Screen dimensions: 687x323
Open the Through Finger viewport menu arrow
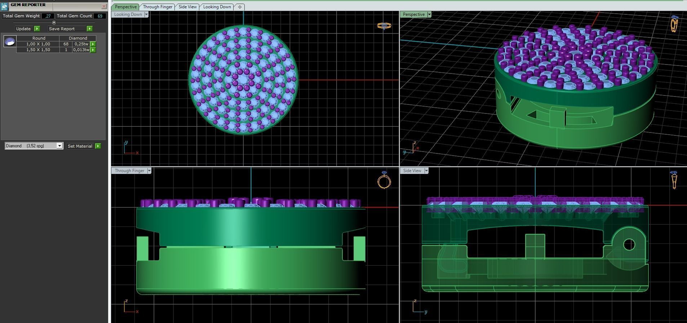[149, 171]
